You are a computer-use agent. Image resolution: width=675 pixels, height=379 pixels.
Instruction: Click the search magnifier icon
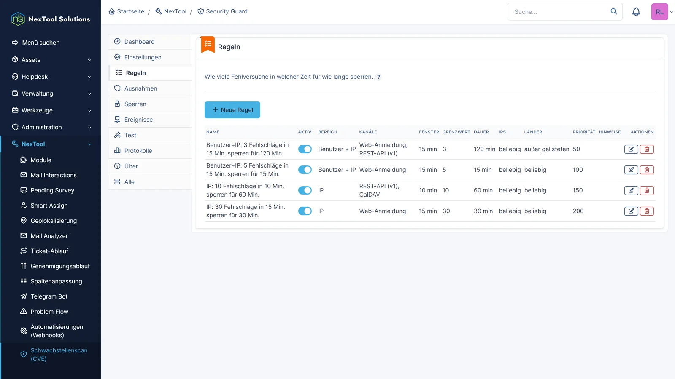[x=614, y=11]
